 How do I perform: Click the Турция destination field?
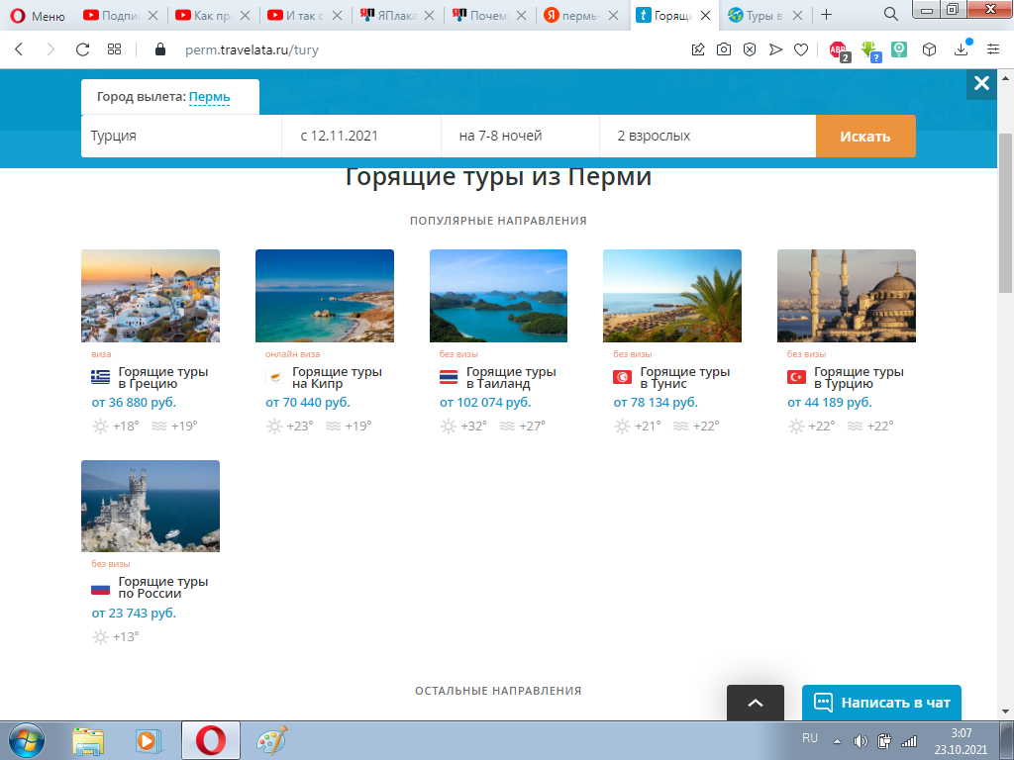(181, 136)
